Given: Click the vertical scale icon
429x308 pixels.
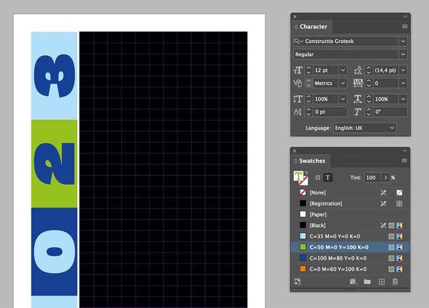Looking at the screenshot, I should pyautogui.click(x=298, y=99).
